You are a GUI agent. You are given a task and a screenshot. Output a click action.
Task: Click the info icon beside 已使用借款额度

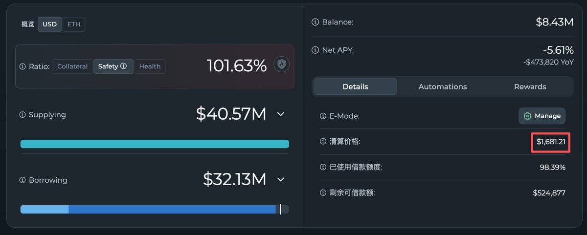[323, 167]
